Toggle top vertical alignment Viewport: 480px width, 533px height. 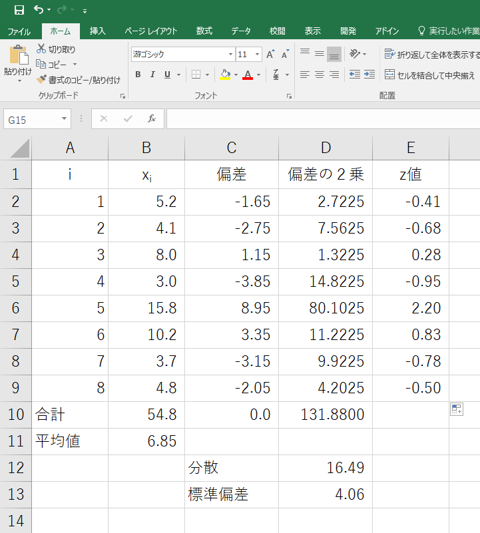tap(305, 53)
